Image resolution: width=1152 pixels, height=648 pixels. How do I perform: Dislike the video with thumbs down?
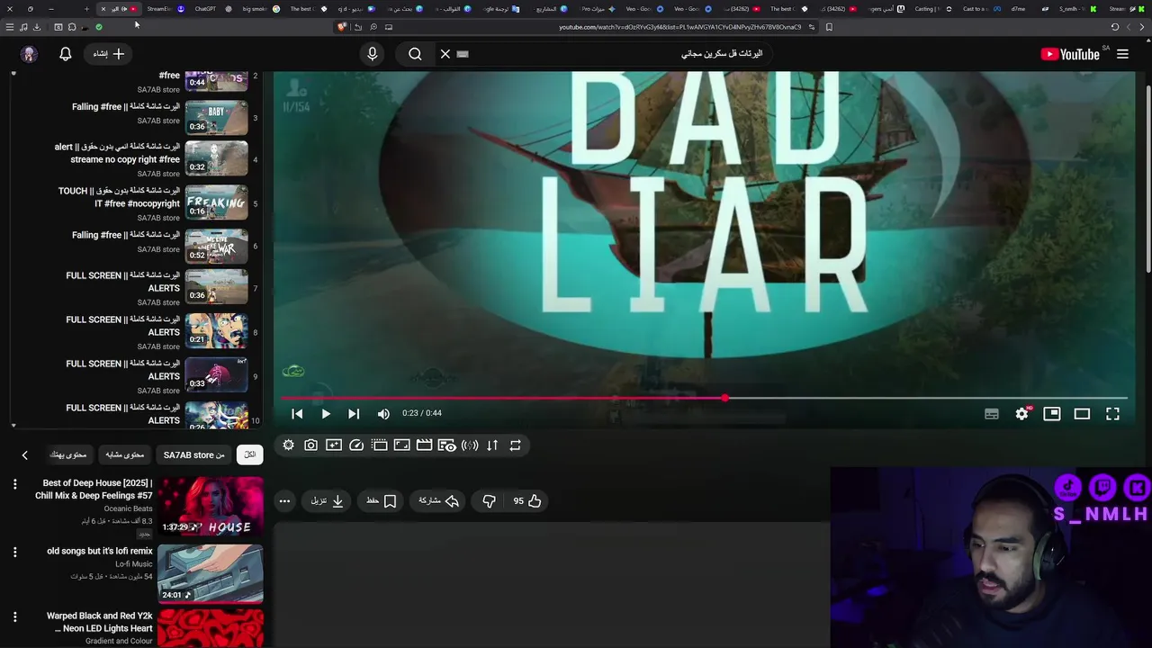click(489, 501)
